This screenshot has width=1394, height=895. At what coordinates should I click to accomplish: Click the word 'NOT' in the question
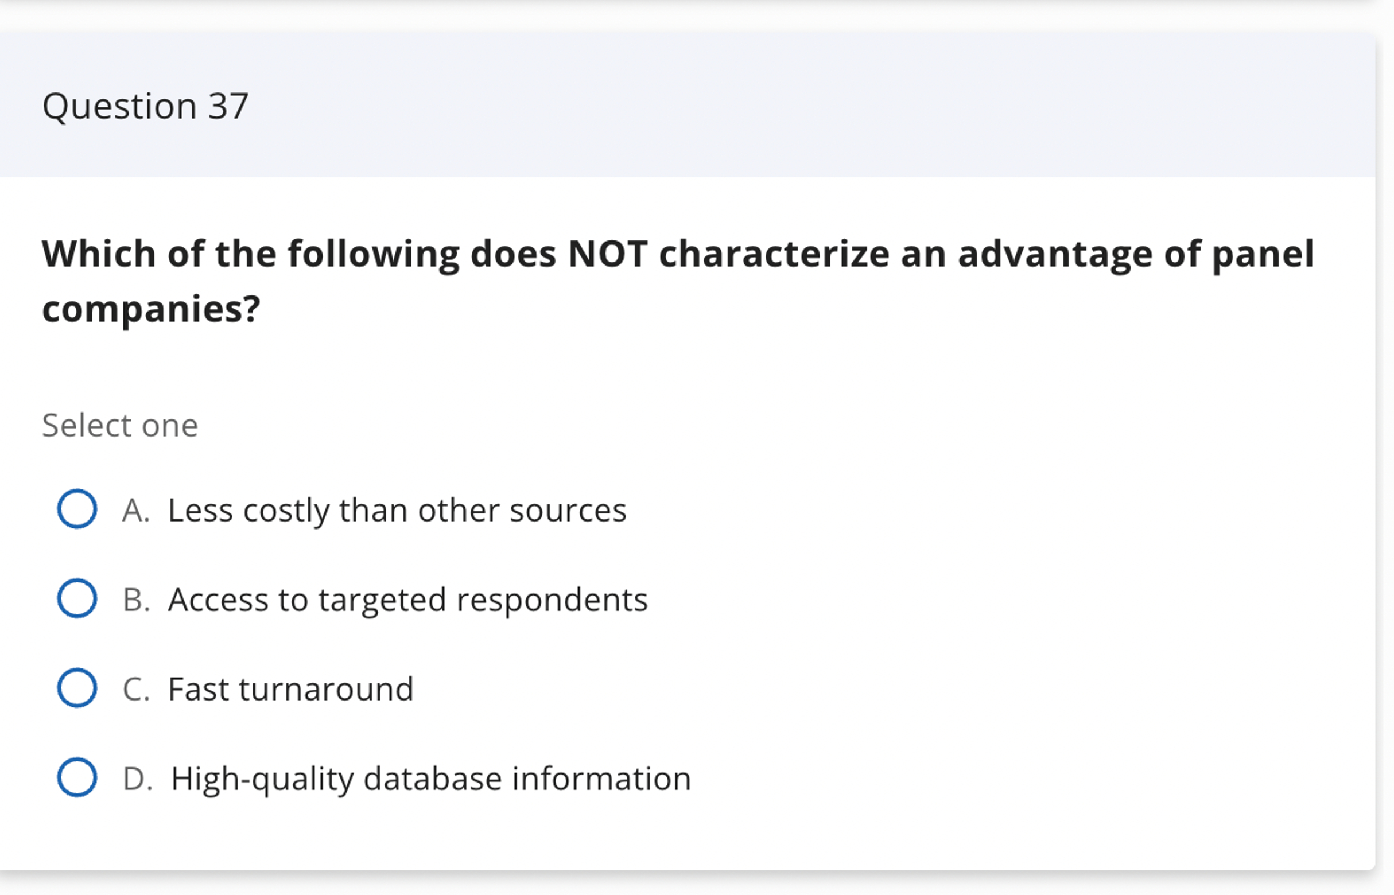608,254
